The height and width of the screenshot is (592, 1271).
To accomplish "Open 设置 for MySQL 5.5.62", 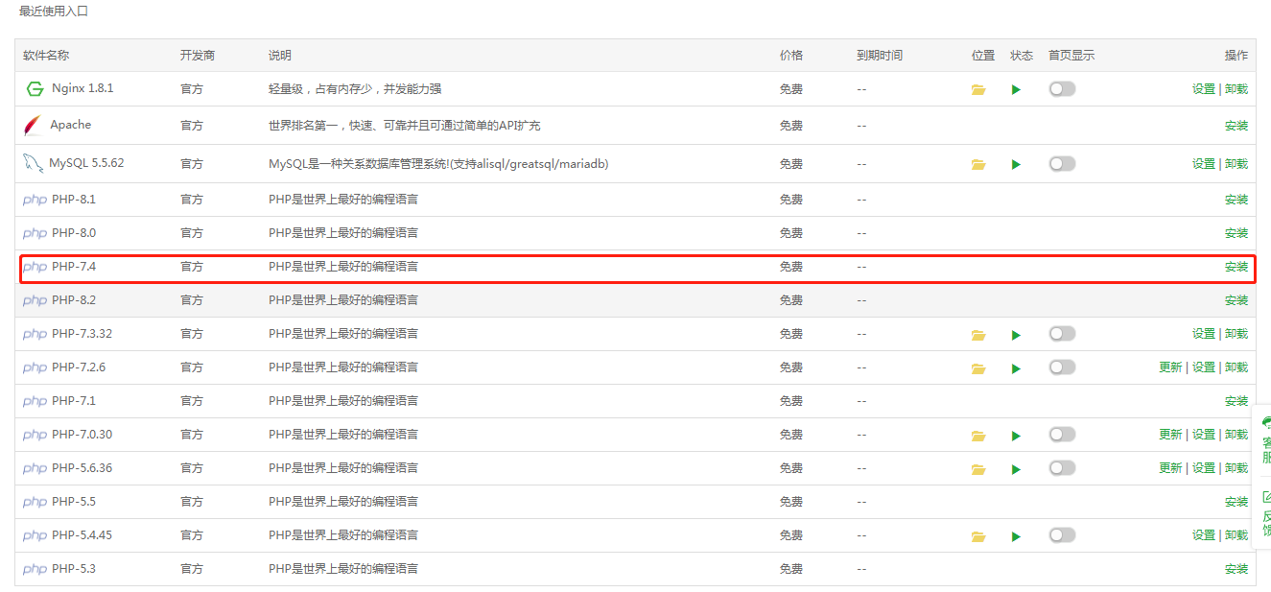I will 1204,164.
